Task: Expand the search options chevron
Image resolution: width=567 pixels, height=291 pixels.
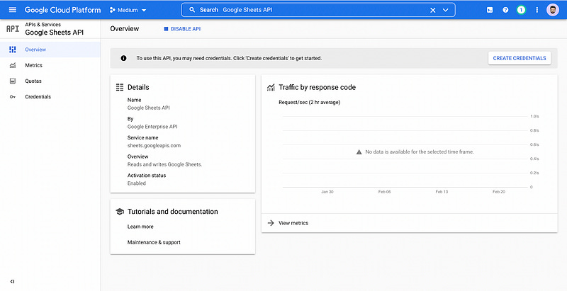Action: 446,11
